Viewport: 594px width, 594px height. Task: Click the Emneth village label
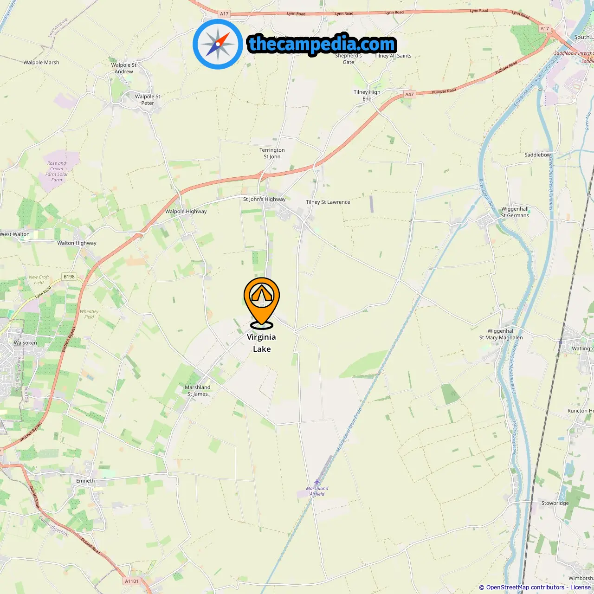tap(85, 481)
